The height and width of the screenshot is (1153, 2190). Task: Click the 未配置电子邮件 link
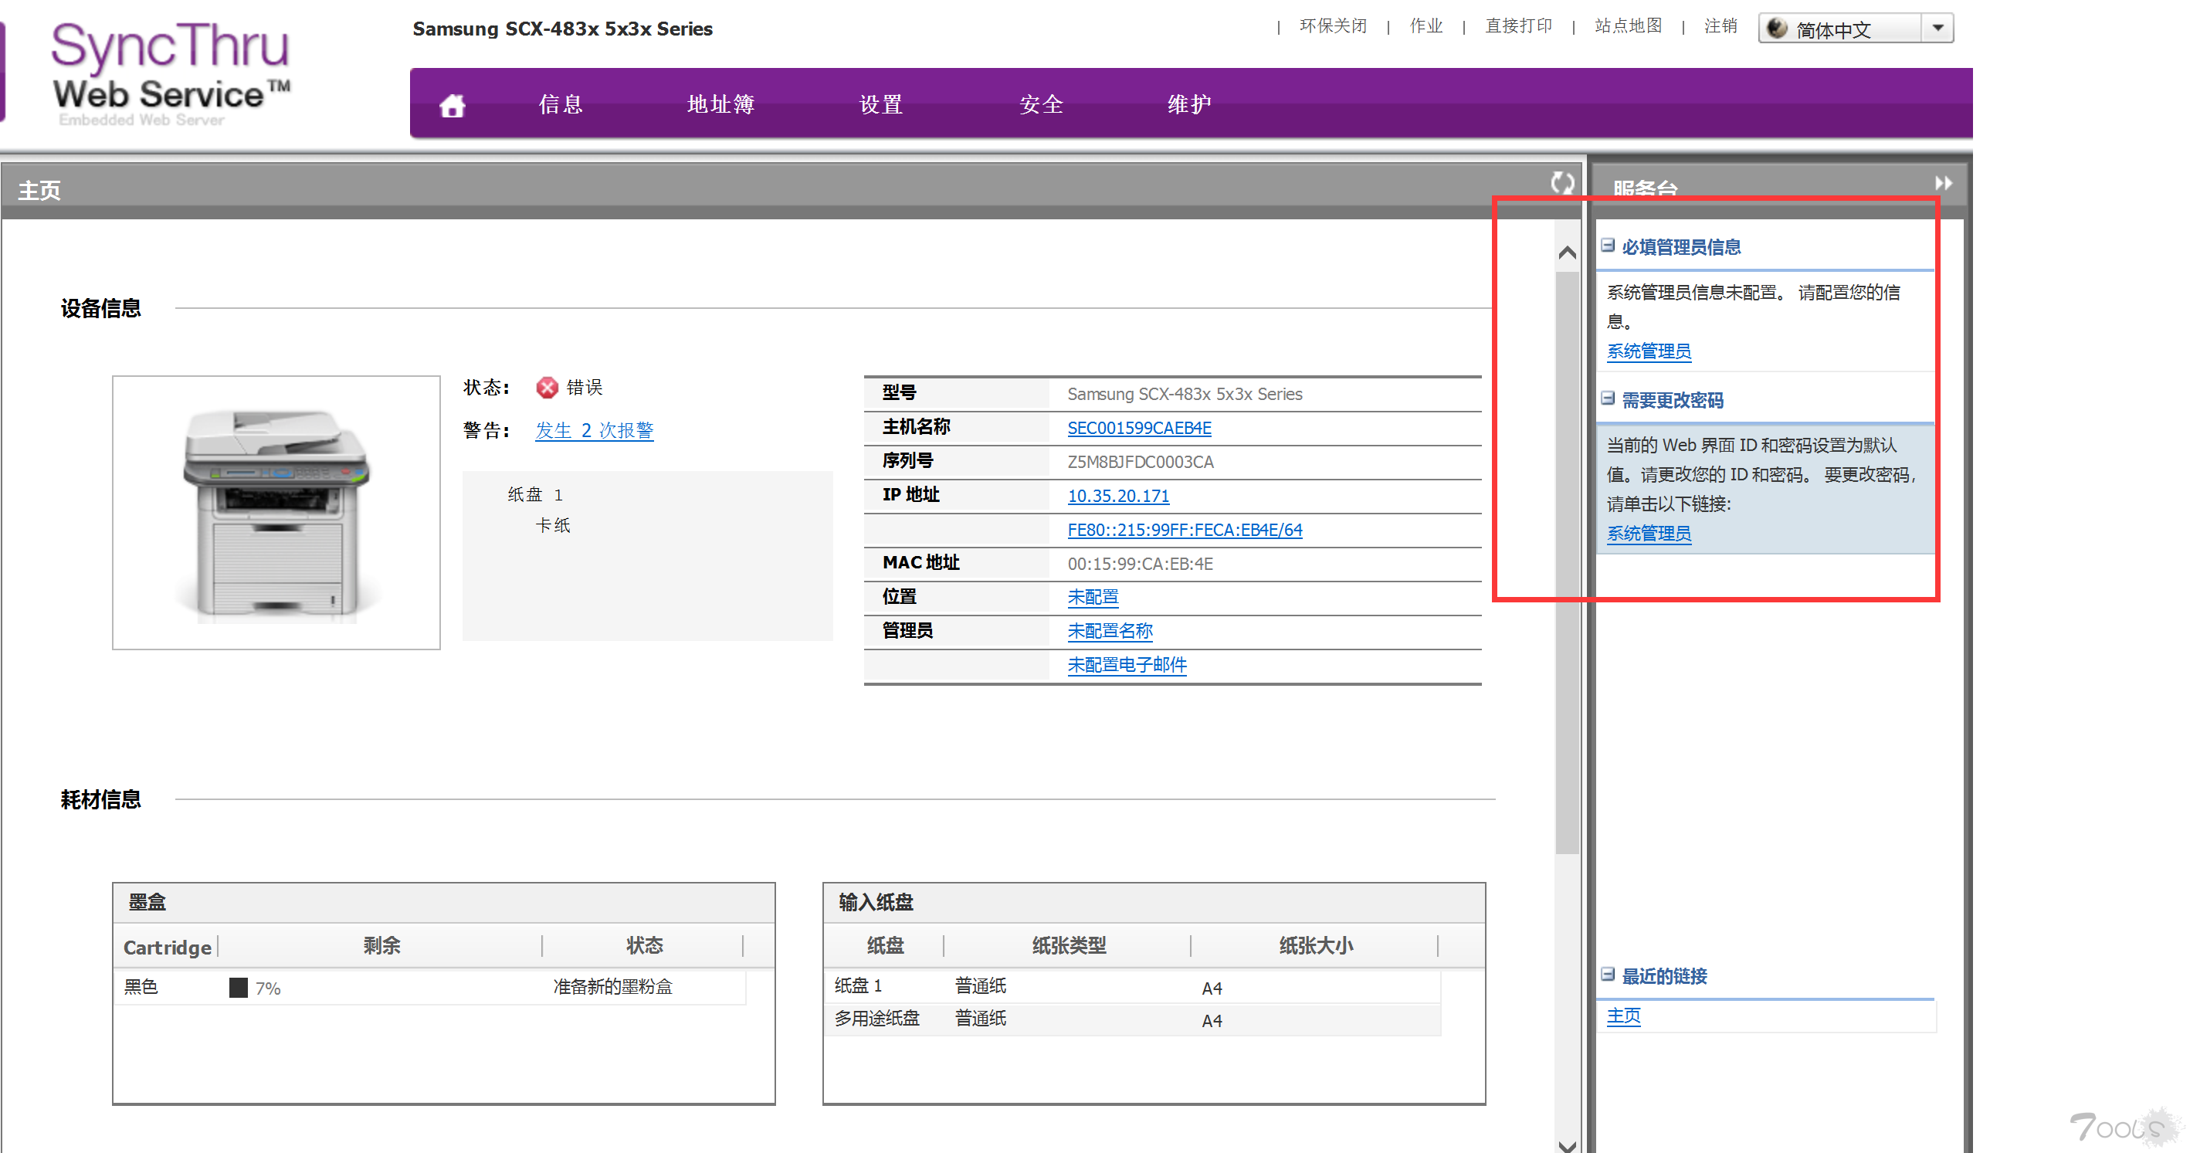[x=1127, y=665]
